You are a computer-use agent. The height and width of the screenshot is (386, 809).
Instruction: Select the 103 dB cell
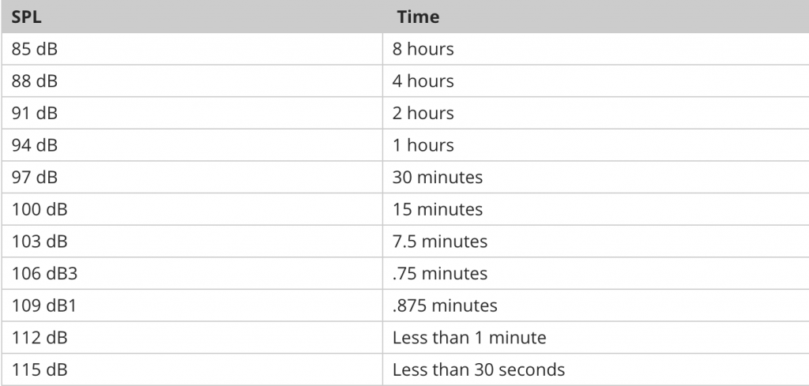point(39,242)
